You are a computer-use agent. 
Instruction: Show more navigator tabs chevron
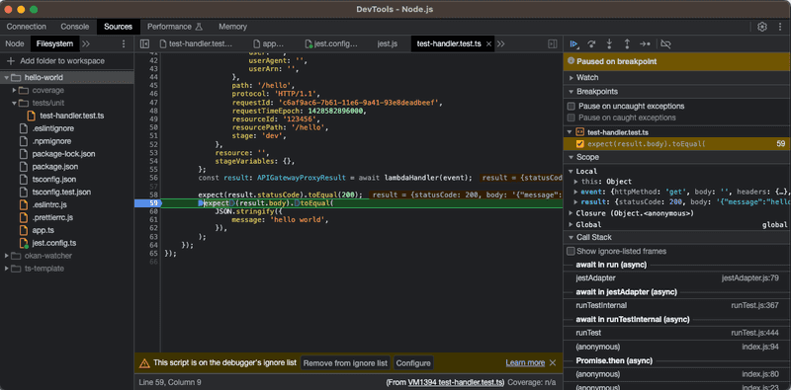(86, 43)
